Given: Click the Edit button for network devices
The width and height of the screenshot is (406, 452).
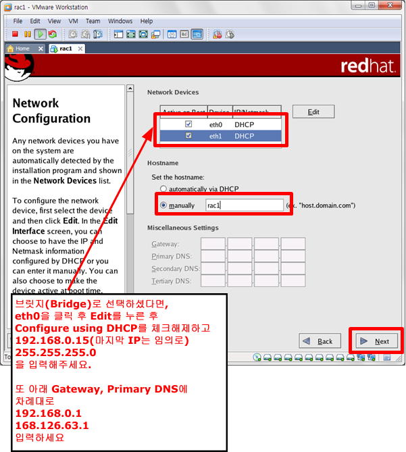Looking at the screenshot, I should 313,111.
